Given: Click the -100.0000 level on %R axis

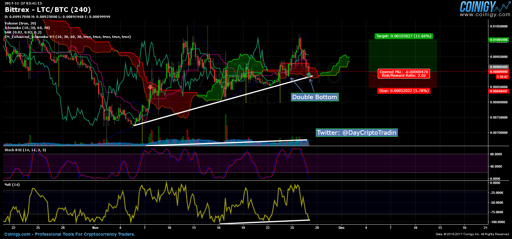Looking at the screenshot, I should click(497, 222).
